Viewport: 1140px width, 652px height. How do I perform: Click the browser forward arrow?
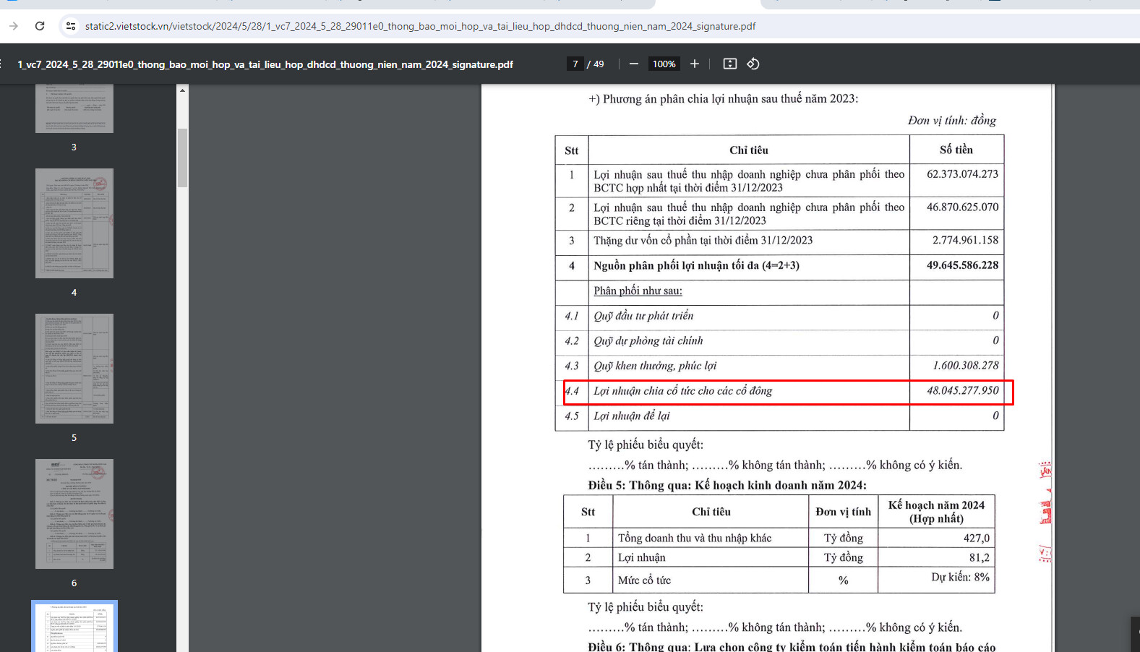click(x=14, y=26)
